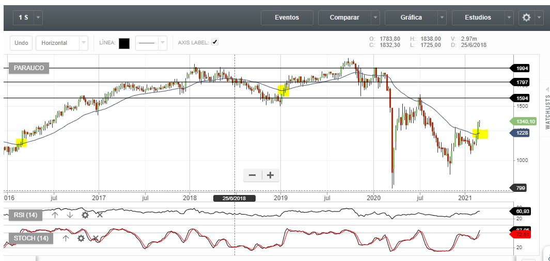Open the Comparar menu

344,18
